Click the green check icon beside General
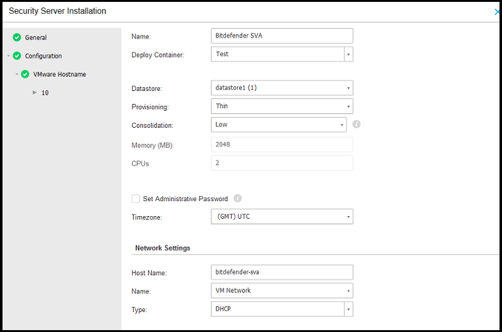This screenshot has height=332, width=502. click(17, 38)
